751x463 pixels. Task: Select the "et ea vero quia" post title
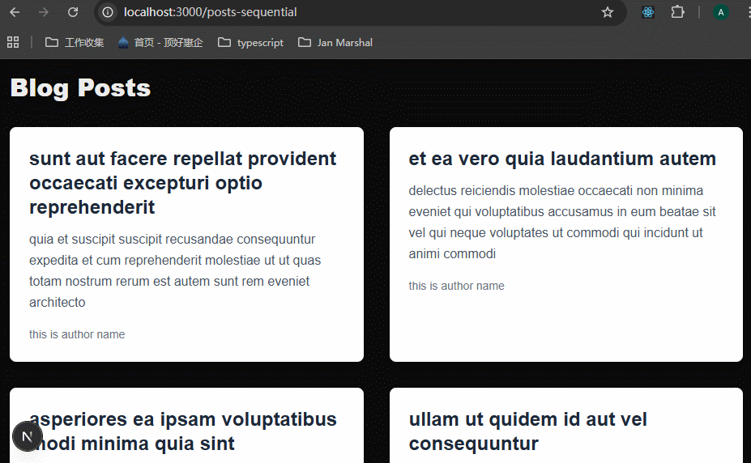[x=562, y=159]
